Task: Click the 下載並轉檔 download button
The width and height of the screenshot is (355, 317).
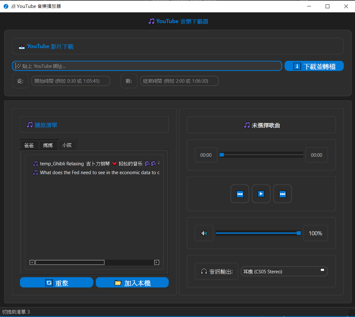Action: 314,66
